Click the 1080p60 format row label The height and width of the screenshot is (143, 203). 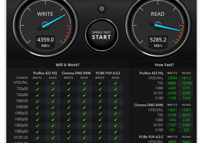point(21,131)
